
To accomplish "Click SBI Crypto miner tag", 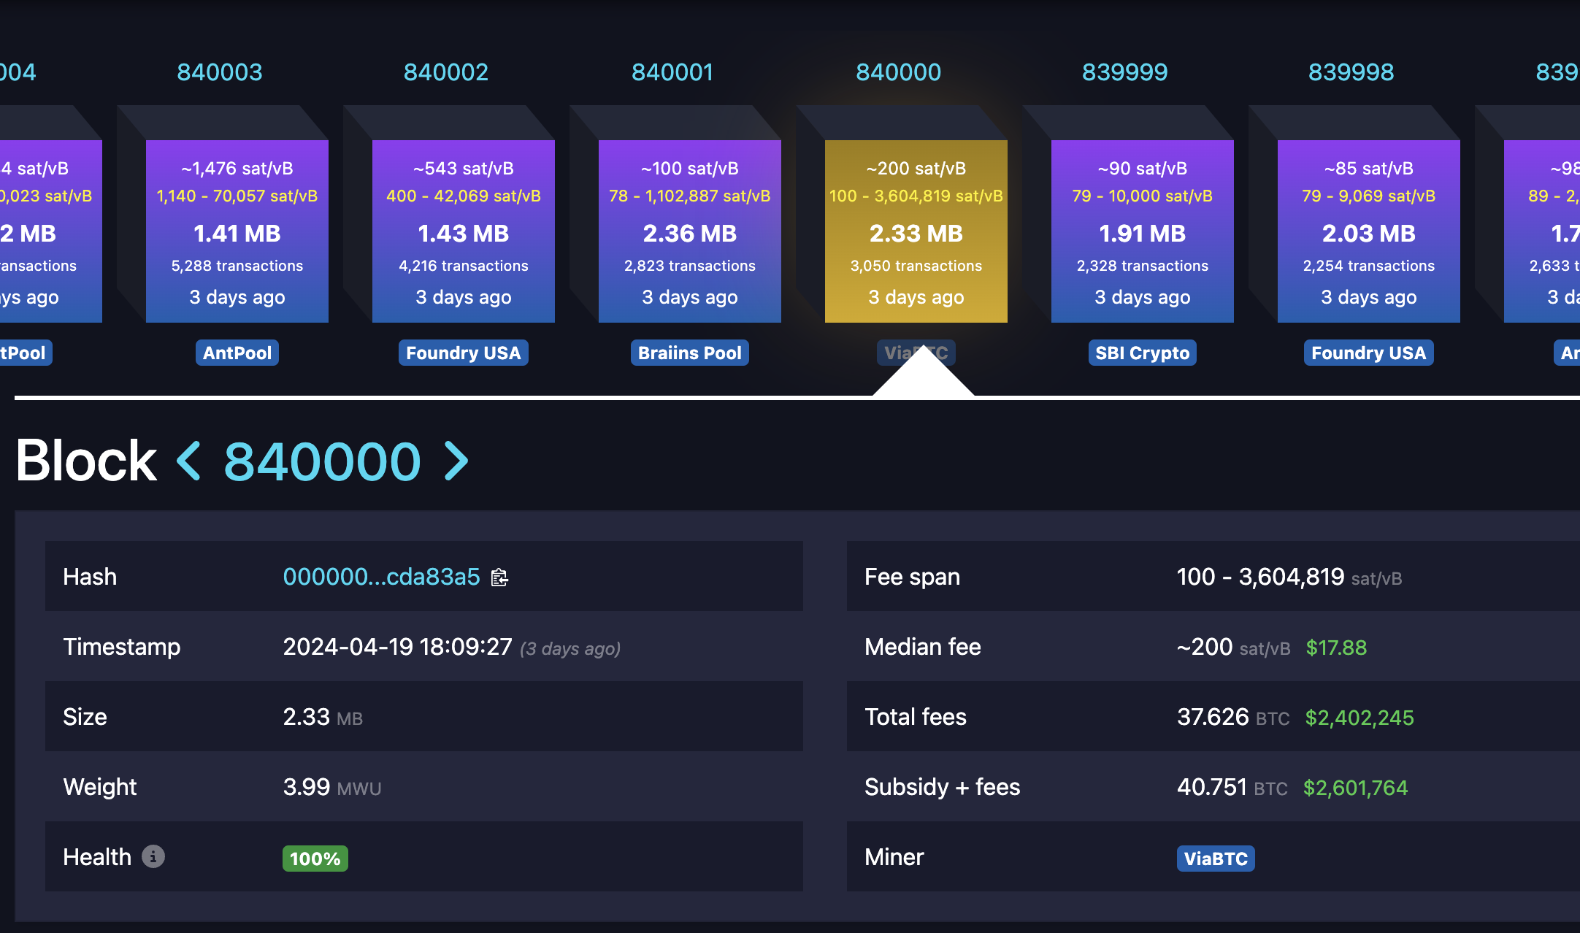I will [x=1142, y=353].
